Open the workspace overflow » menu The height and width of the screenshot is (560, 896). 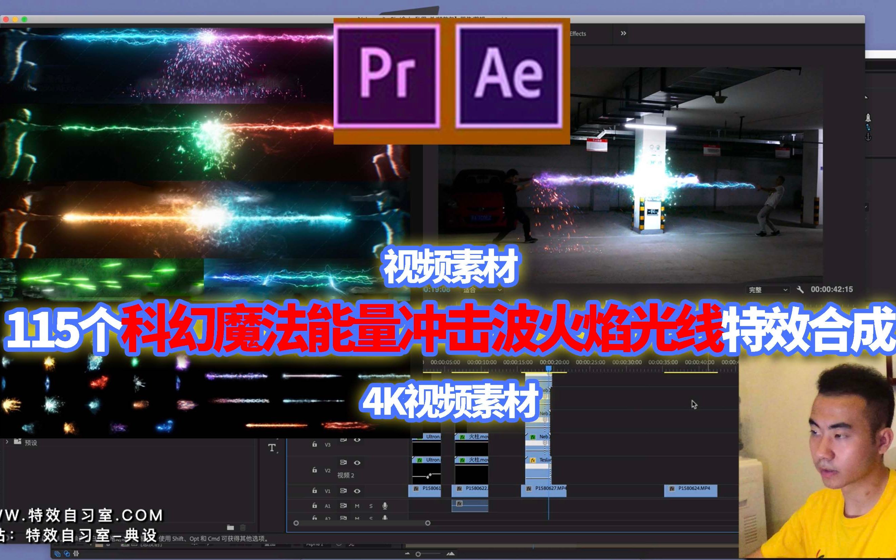tap(623, 33)
